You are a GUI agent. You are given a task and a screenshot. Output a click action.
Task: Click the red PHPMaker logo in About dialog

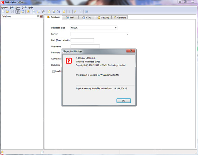tap(69, 60)
